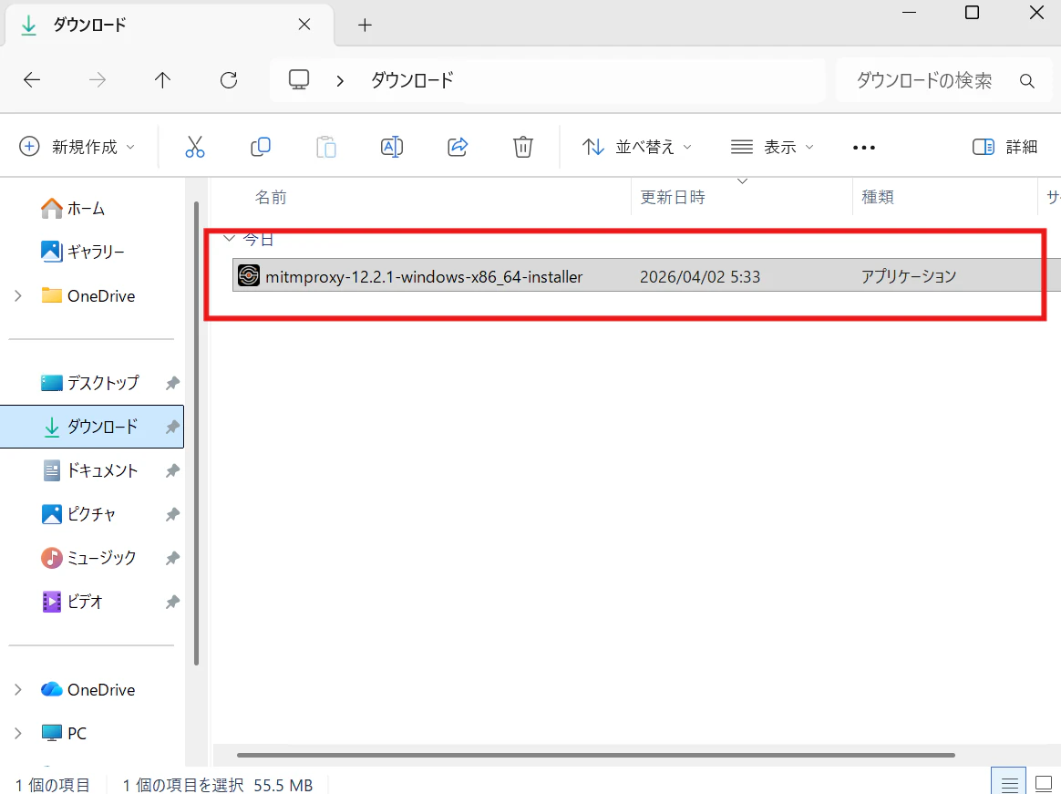Open ピクチャ in navigation pane
1061x794 pixels.
click(x=78, y=514)
